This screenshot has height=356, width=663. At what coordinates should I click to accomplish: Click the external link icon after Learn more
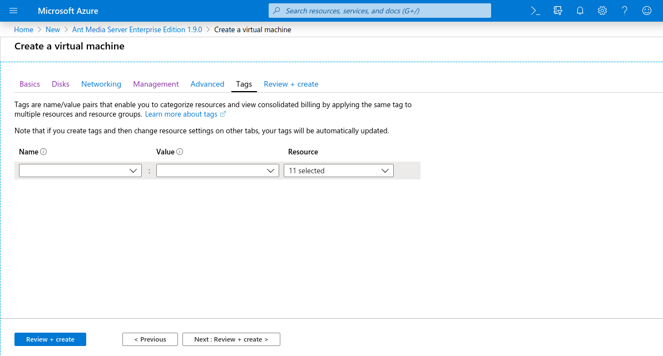tap(223, 114)
